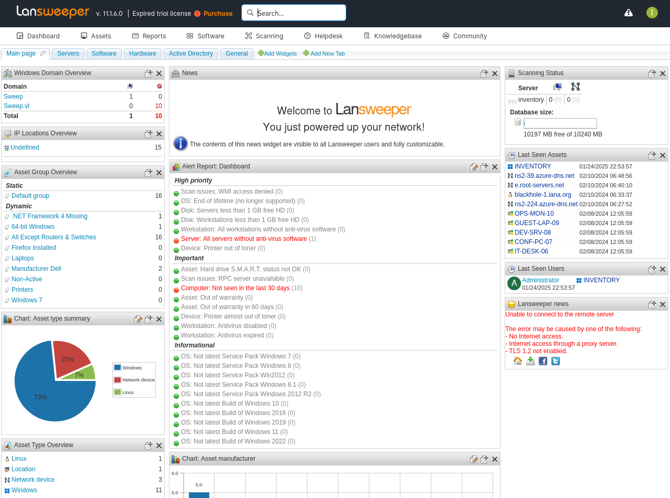Screen dimensions: 670x498
Task: Open the Reports menu
Action: pos(149,36)
